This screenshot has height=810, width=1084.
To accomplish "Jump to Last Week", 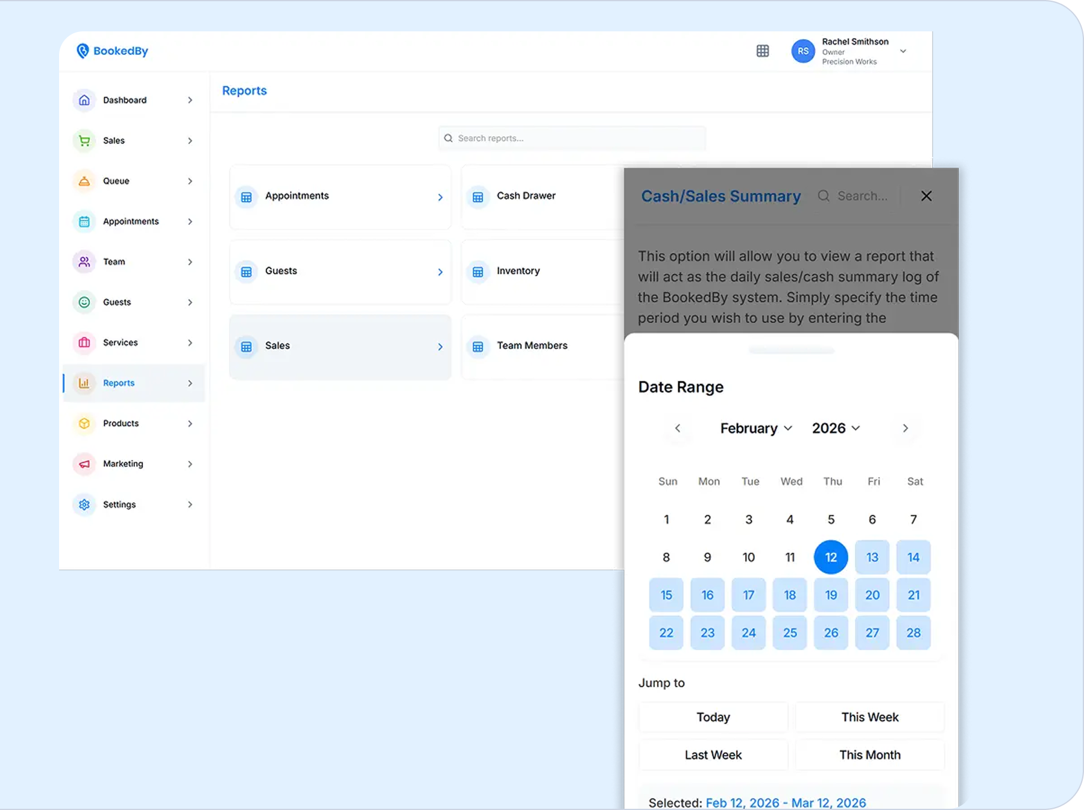I will click(713, 755).
